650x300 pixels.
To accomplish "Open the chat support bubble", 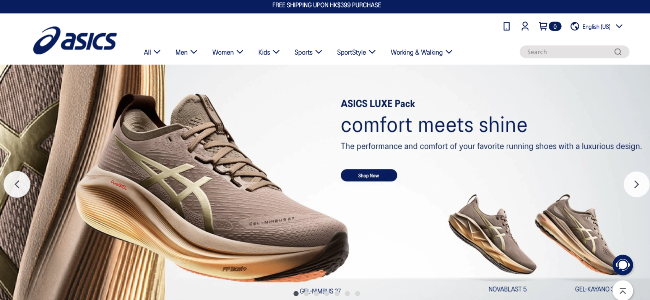I will point(623,265).
